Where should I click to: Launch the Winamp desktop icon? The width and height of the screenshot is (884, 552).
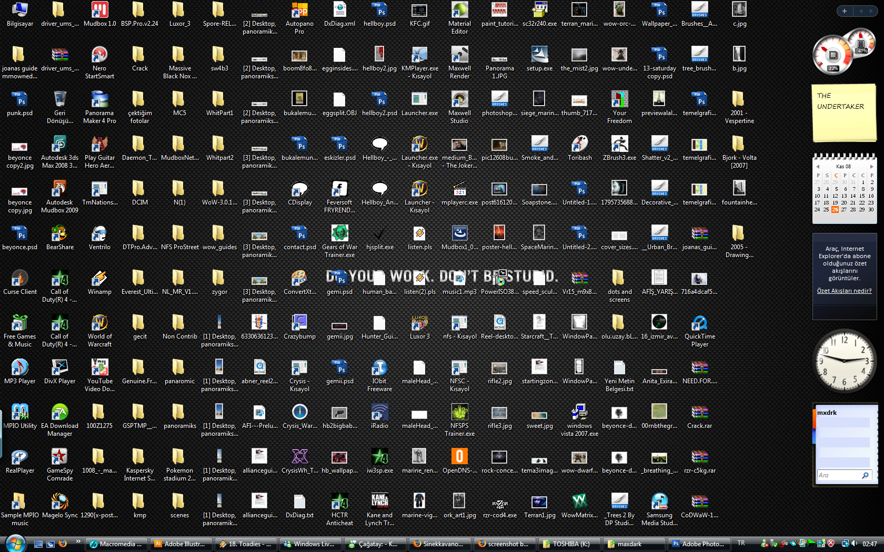click(99, 282)
